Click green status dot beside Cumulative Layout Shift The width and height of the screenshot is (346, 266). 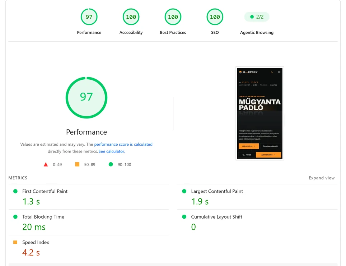(x=184, y=217)
